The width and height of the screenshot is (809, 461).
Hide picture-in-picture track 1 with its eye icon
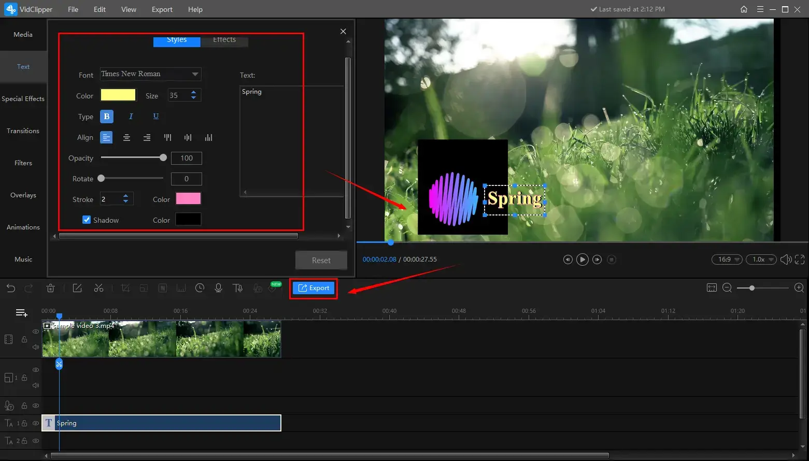[x=36, y=370]
